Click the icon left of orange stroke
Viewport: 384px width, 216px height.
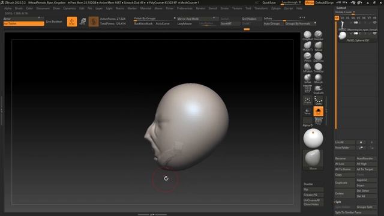[x=308, y=112]
